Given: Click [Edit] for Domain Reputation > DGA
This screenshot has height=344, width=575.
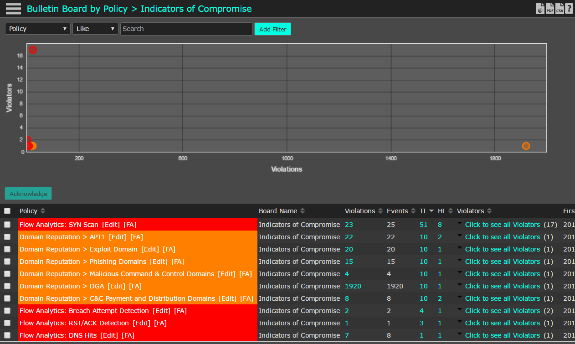Looking at the screenshot, I should (117, 286).
